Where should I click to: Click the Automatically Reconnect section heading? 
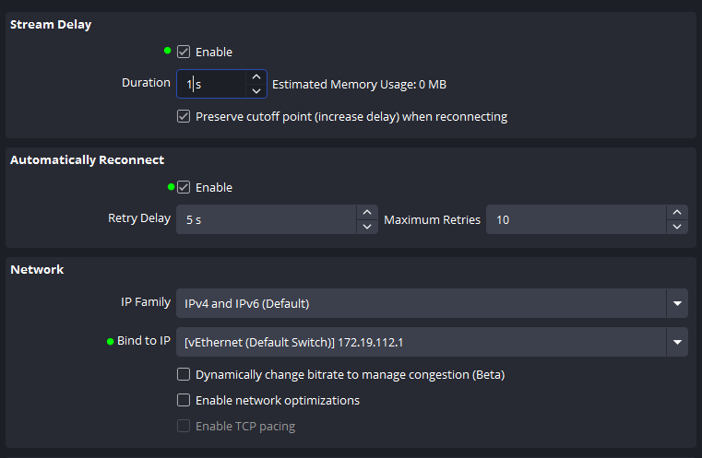pos(88,160)
